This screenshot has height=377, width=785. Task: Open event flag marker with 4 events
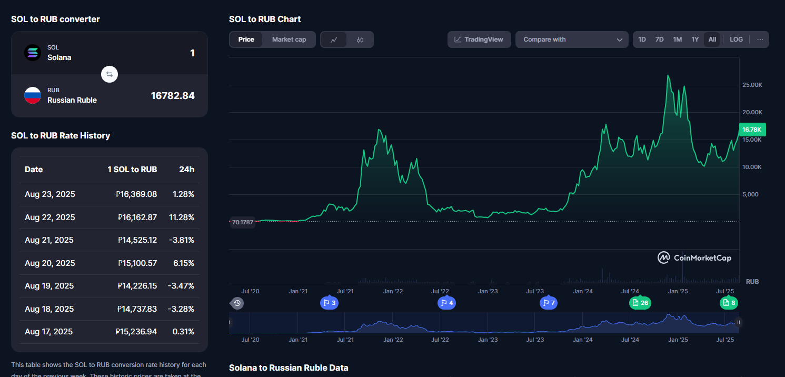click(x=446, y=303)
